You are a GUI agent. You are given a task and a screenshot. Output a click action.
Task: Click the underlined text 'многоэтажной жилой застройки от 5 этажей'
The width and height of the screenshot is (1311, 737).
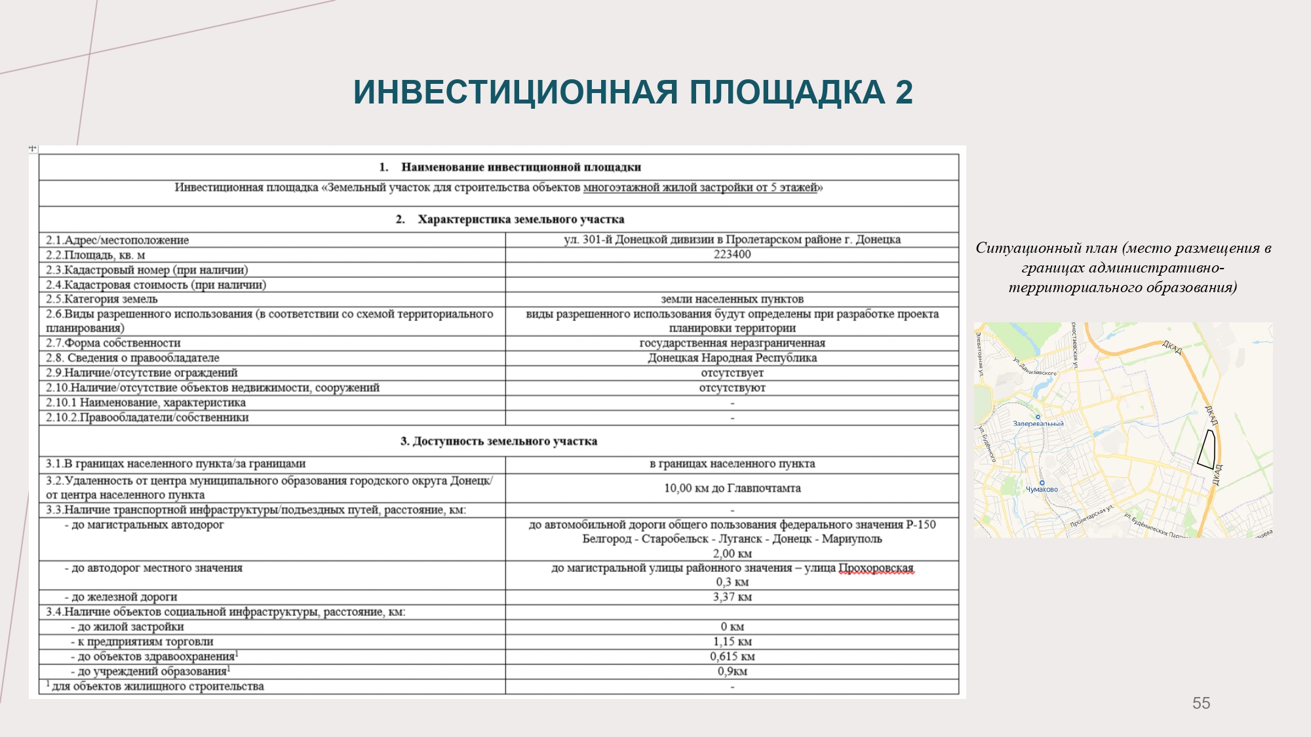[700, 187]
